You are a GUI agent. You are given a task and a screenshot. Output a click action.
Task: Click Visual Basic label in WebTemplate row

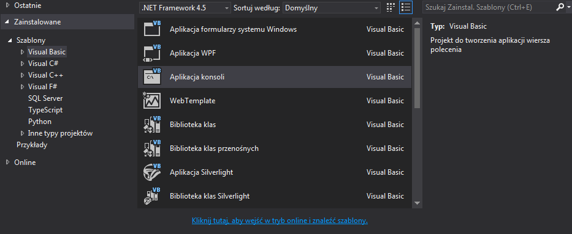[385, 101]
